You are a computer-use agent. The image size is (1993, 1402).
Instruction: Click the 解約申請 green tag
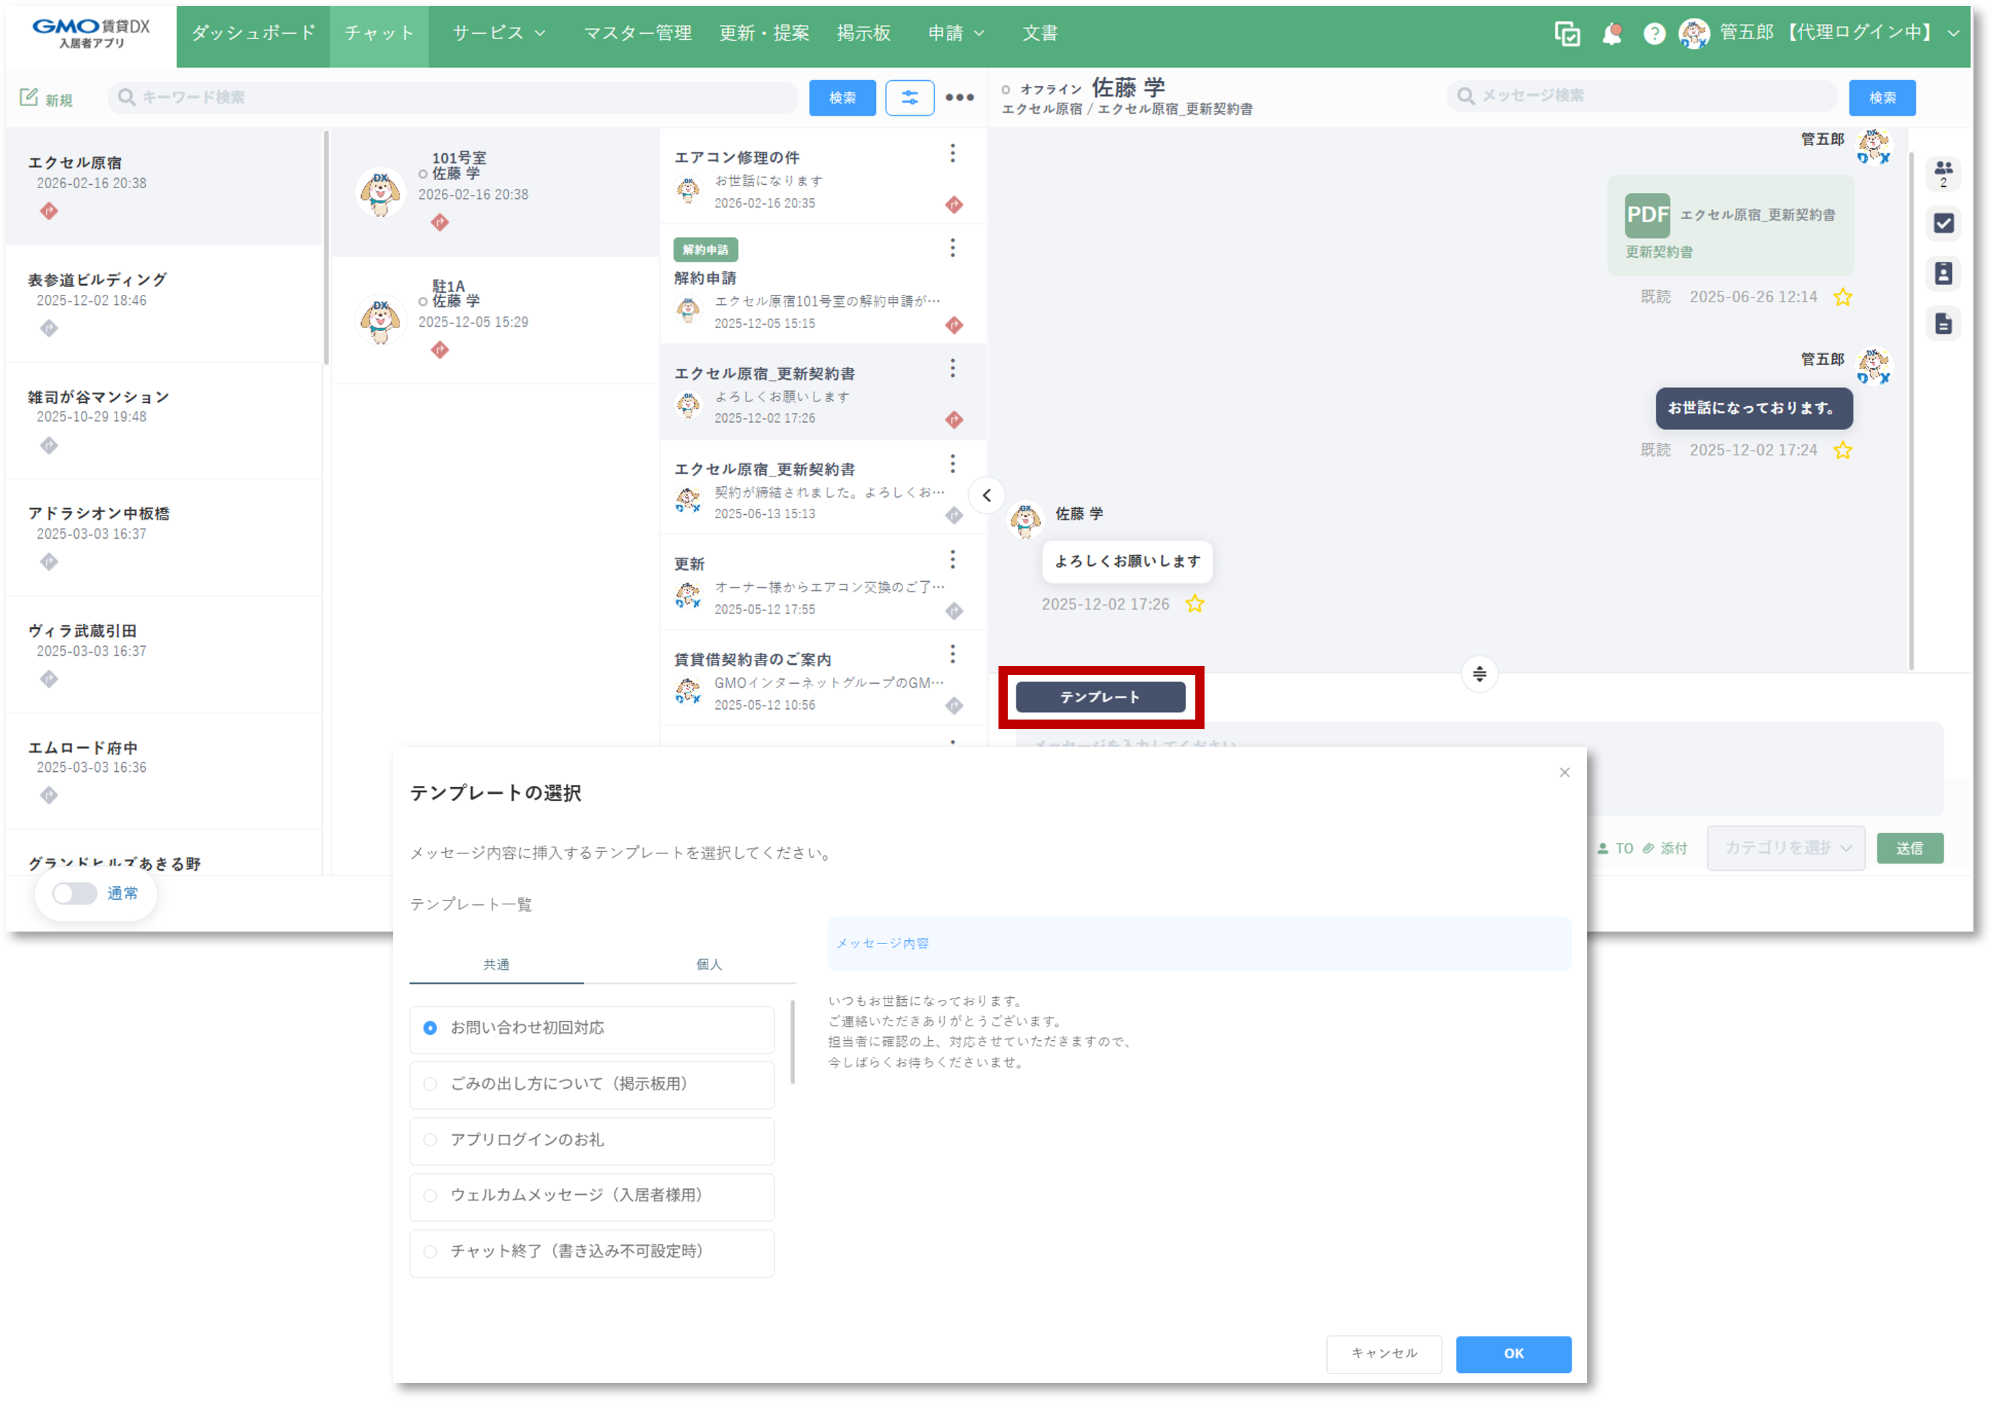click(705, 250)
